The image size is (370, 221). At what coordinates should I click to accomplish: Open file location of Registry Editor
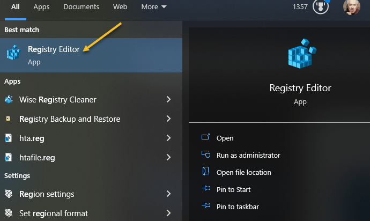click(x=243, y=172)
